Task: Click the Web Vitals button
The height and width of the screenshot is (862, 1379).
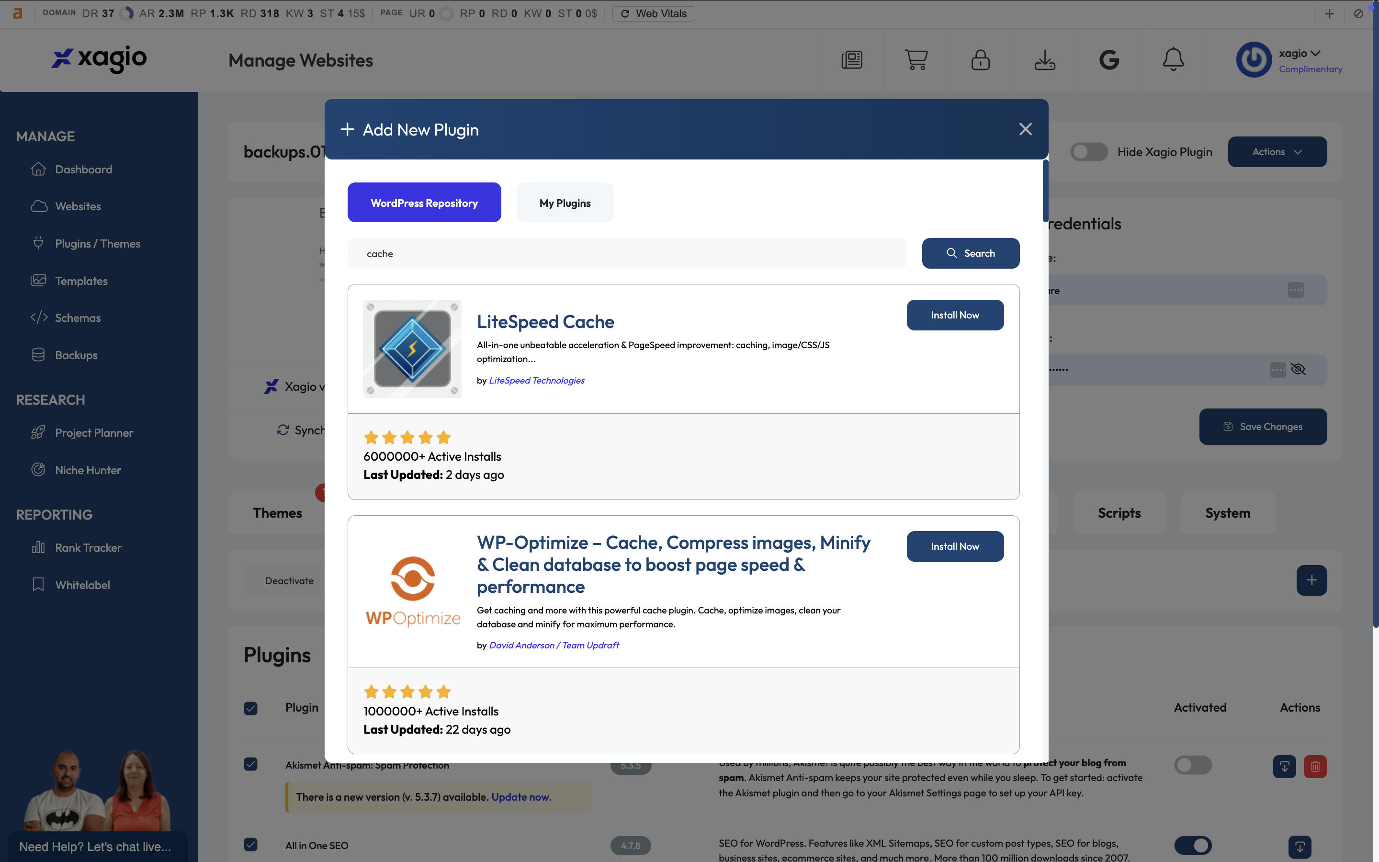Action: click(653, 13)
